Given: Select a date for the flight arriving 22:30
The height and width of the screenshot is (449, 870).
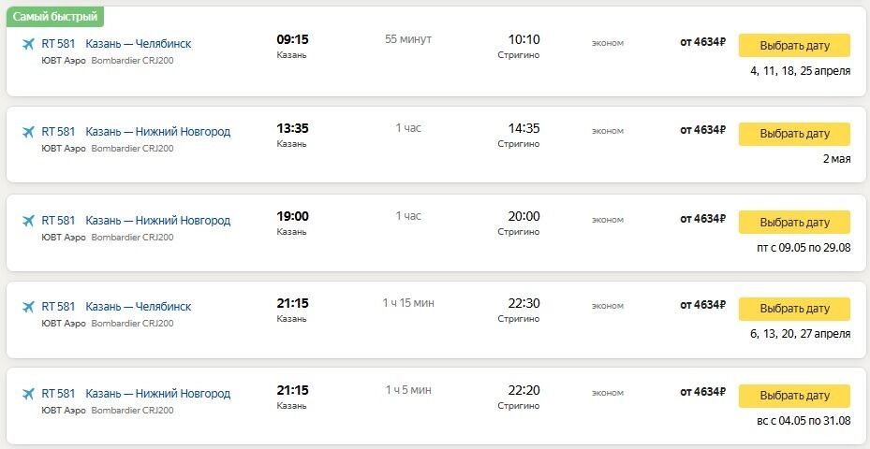Looking at the screenshot, I should [x=794, y=309].
